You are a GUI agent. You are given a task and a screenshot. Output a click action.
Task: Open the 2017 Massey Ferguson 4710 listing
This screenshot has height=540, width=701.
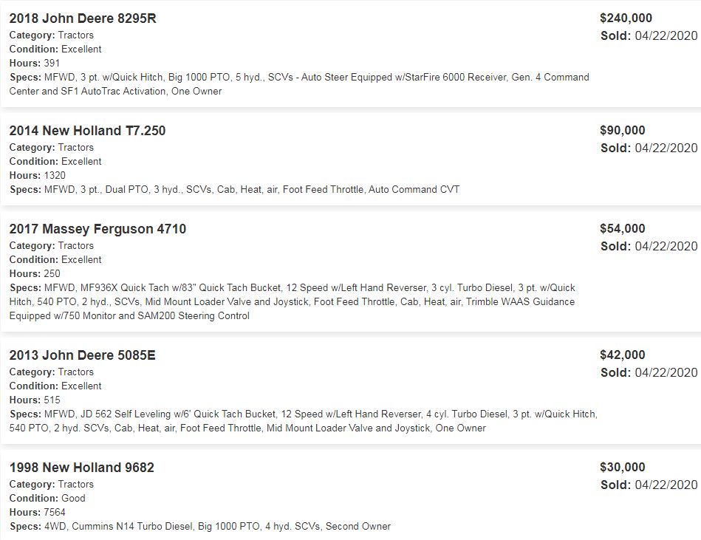click(98, 229)
